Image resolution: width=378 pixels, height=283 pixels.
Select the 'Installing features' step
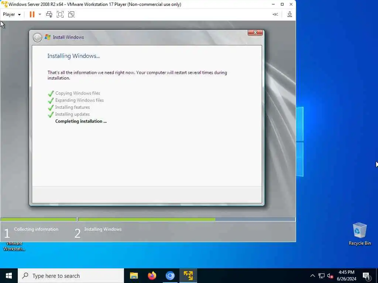pyautogui.click(x=72, y=107)
